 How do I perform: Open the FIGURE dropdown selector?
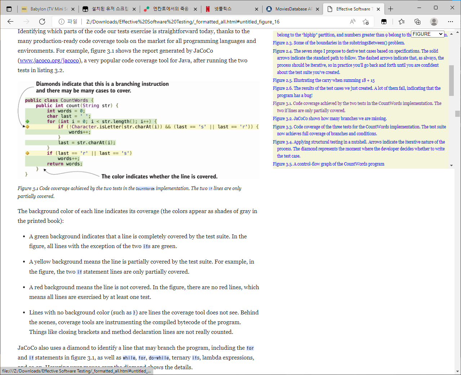[x=428, y=34]
